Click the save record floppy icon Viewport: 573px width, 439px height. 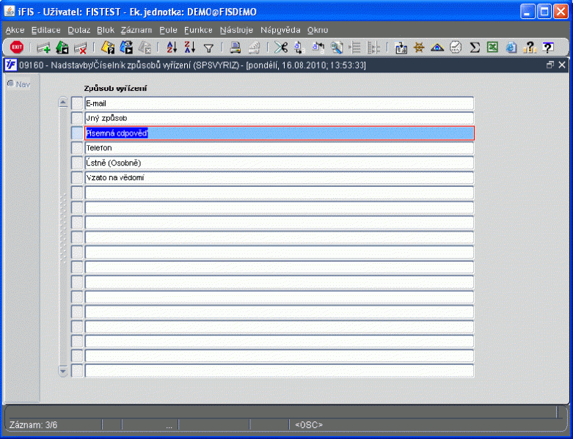click(x=62, y=48)
